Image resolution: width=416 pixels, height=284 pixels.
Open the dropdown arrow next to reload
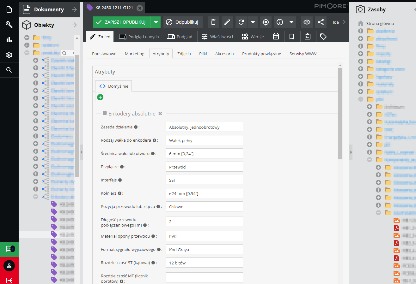pyautogui.click(x=253, y=22)
